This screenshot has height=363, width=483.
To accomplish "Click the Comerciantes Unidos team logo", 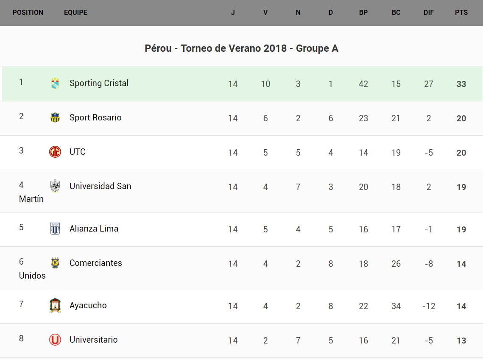I will tap(55, 263).
